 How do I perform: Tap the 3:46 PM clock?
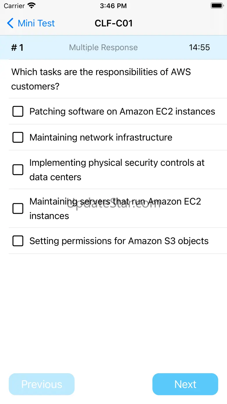(113, 6)
